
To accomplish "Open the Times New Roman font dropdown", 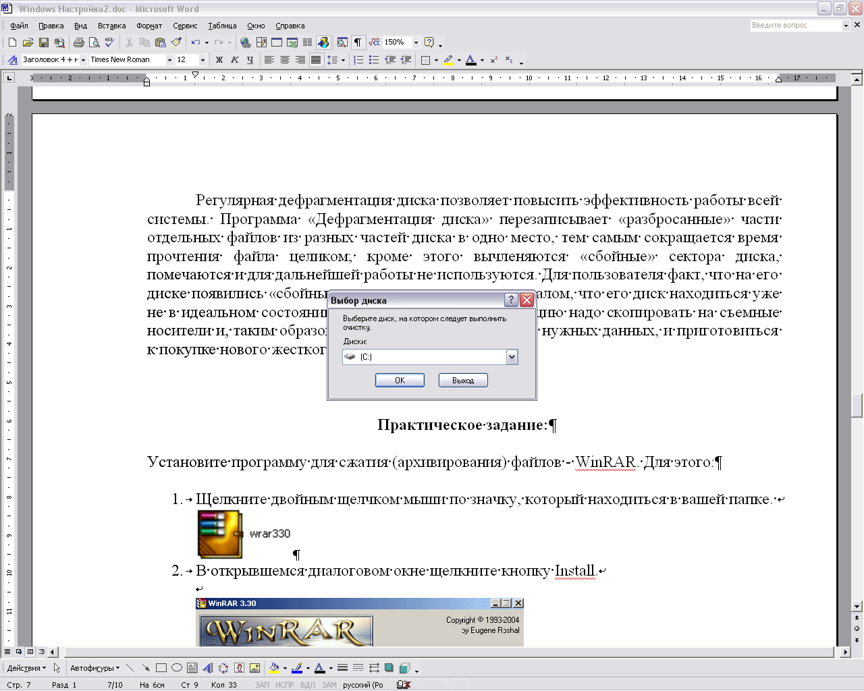I will tap(169, 60).
